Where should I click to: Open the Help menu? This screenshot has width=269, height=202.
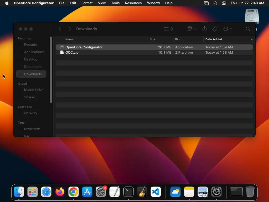(169, 3)
